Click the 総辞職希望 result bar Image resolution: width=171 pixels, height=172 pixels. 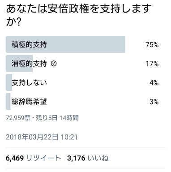click(8, 102)
